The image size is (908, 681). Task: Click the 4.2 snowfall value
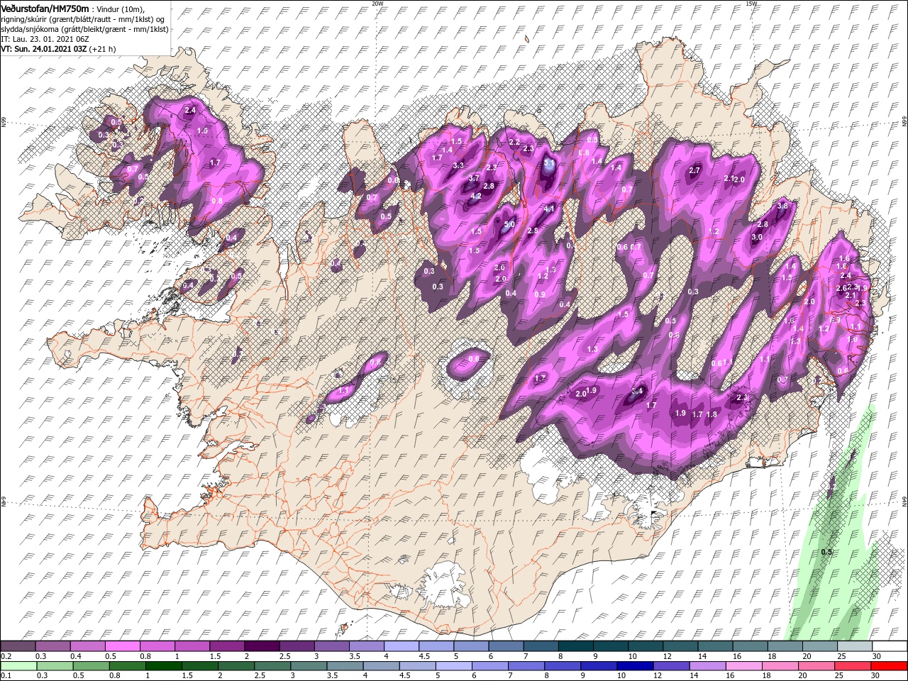click(x=476, y=196)
